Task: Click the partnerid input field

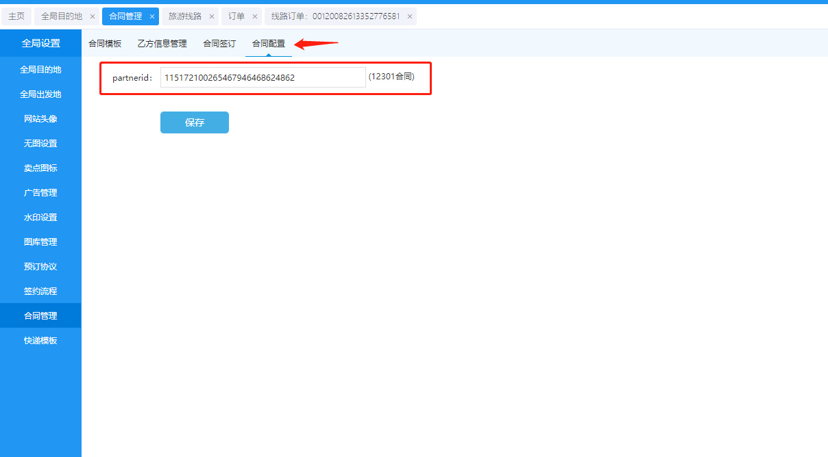Action: (x=263, y=78)
